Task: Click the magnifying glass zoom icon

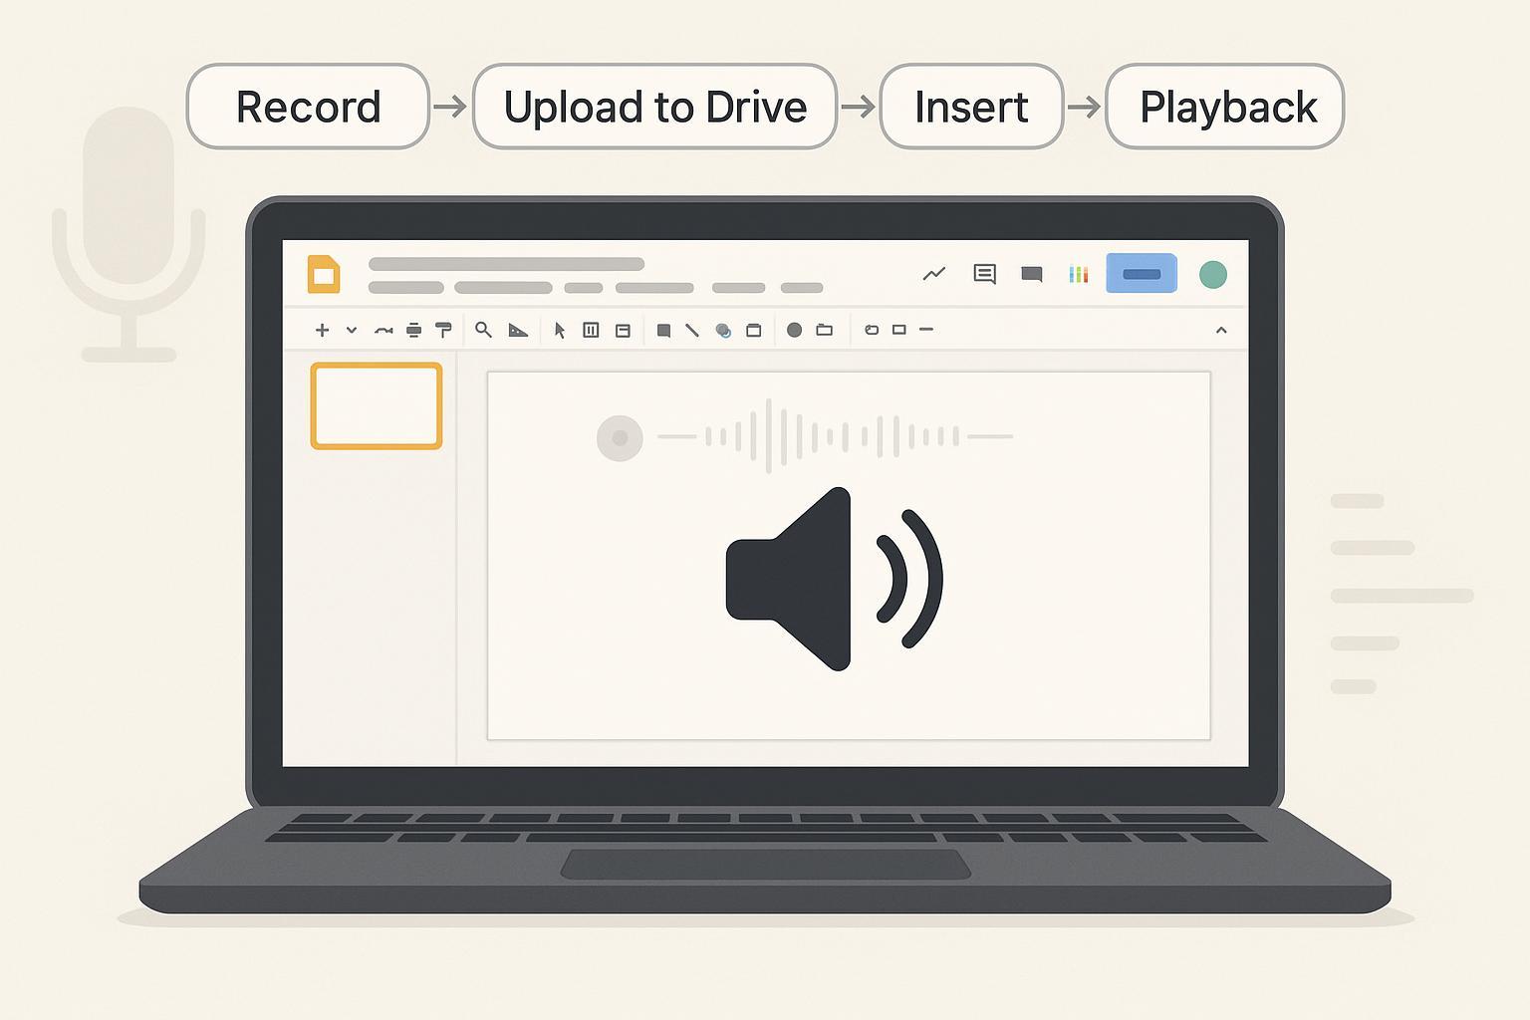Action: coord(483,330)
